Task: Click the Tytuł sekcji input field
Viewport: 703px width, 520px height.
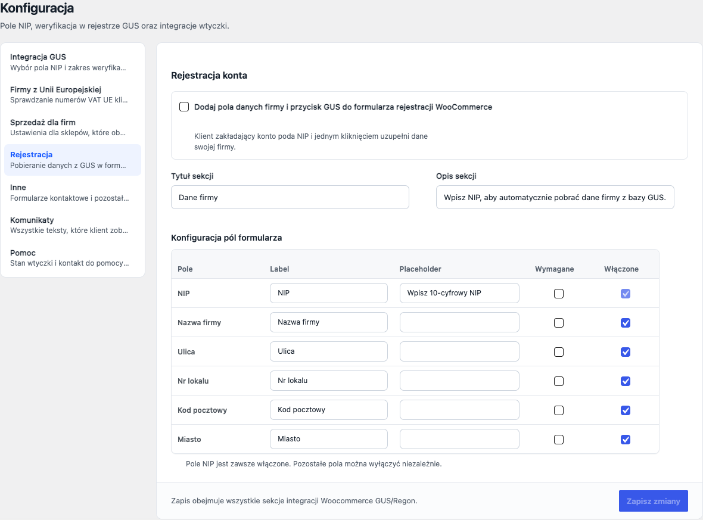Action: [290, 197]
